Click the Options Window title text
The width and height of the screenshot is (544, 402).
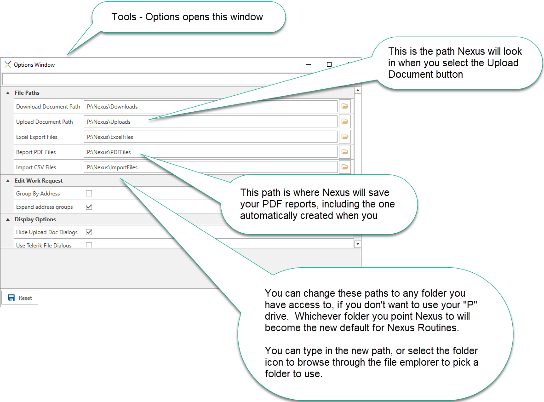click(x=34, y=65)
